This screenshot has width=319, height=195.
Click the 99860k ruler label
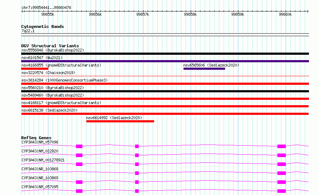[x=285, y=14]
